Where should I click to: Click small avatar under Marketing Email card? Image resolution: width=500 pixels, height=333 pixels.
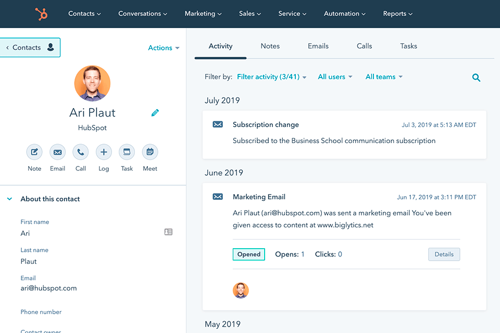[x=241, y=290]
